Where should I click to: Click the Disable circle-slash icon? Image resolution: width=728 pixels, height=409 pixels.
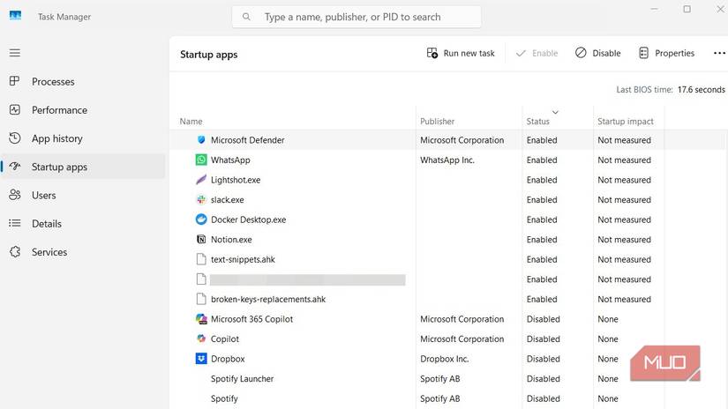coord(581,53)
